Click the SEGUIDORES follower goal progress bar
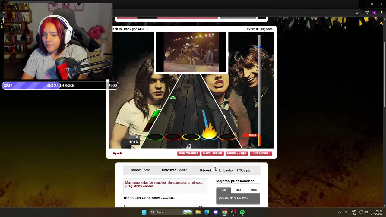The width and height of the screenshot is (386, 217). pos(60,86)
